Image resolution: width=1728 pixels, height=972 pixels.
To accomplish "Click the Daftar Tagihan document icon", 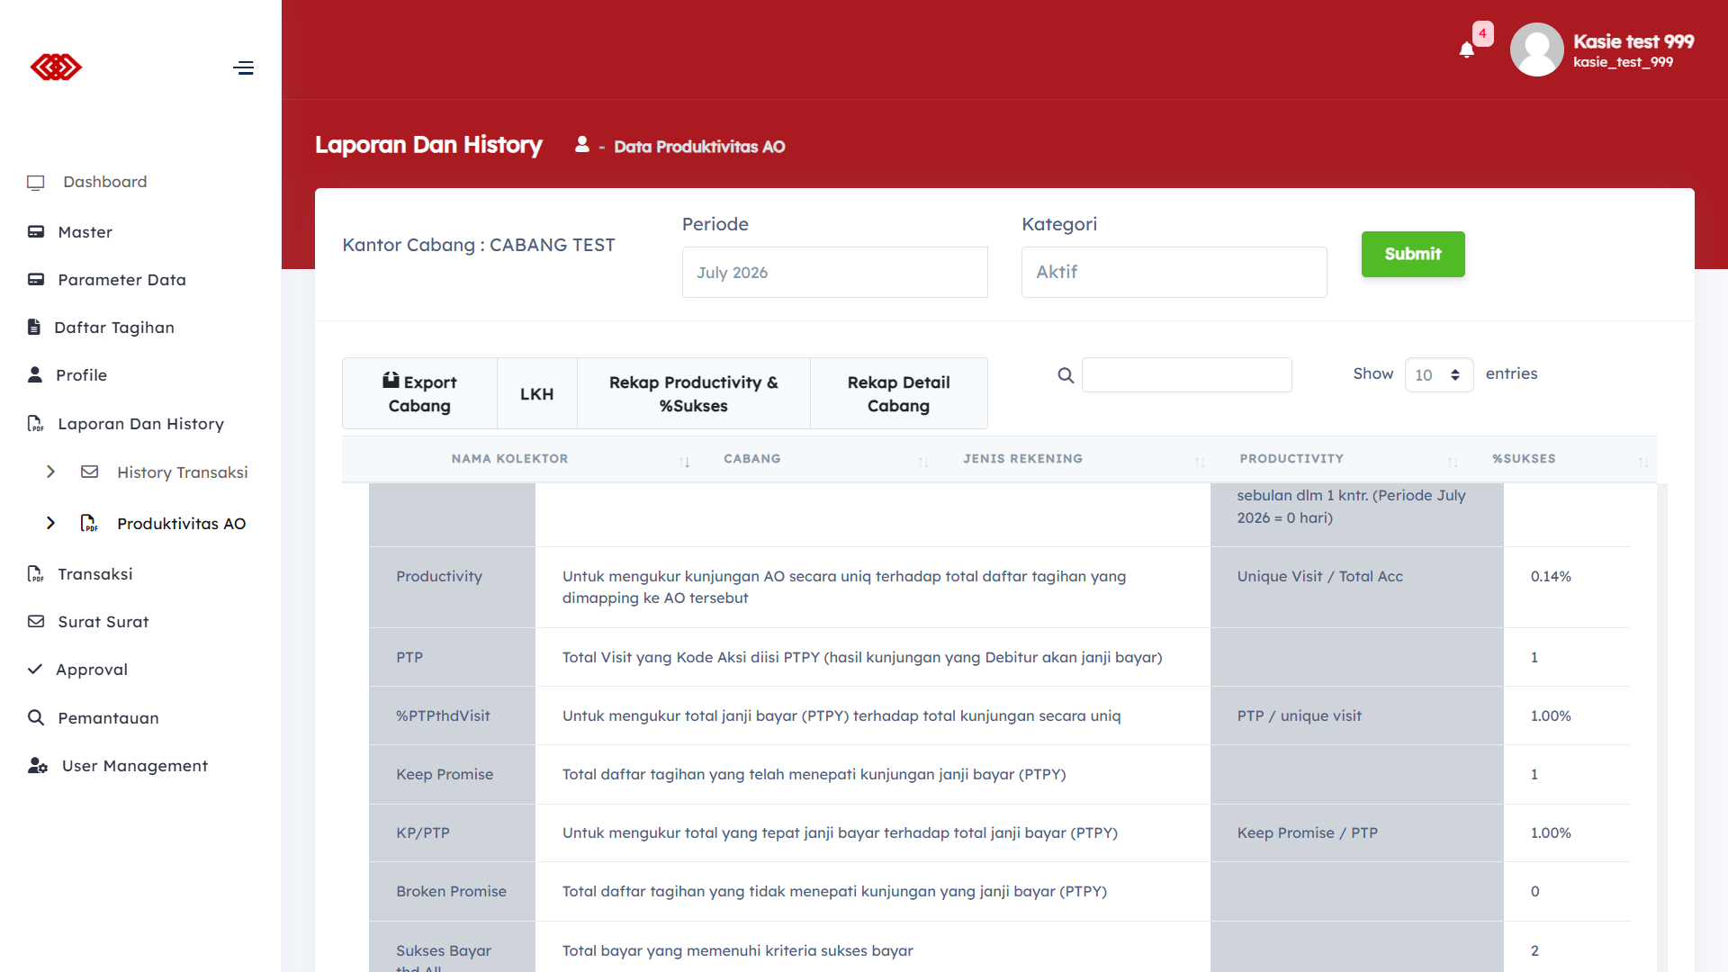I will tap(34, 327).
